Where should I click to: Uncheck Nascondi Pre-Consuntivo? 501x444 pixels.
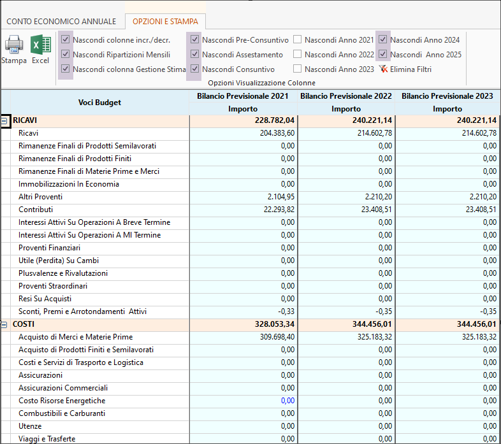[194, 39]
